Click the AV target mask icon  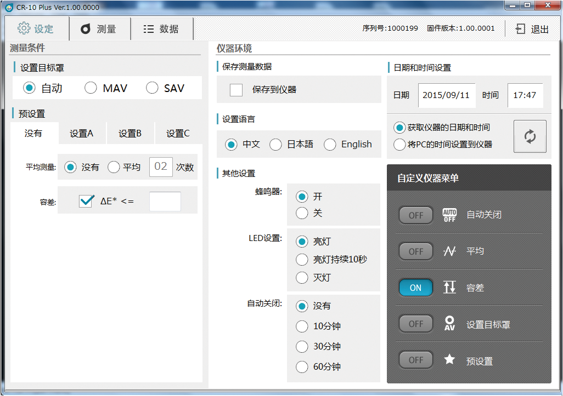(x=449, y=323)
